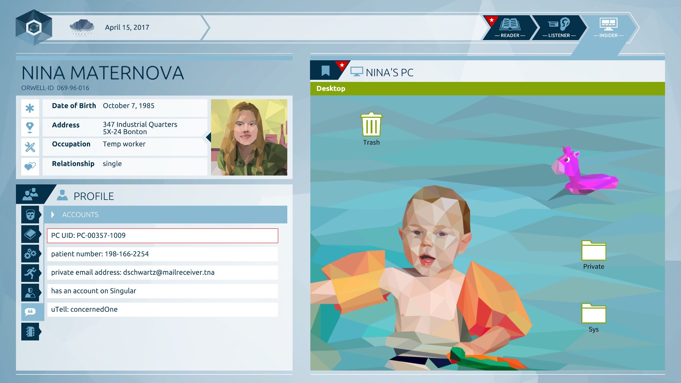Select the person-with-badge category icon
Viewport: 681px width, 383px height.
31,293
